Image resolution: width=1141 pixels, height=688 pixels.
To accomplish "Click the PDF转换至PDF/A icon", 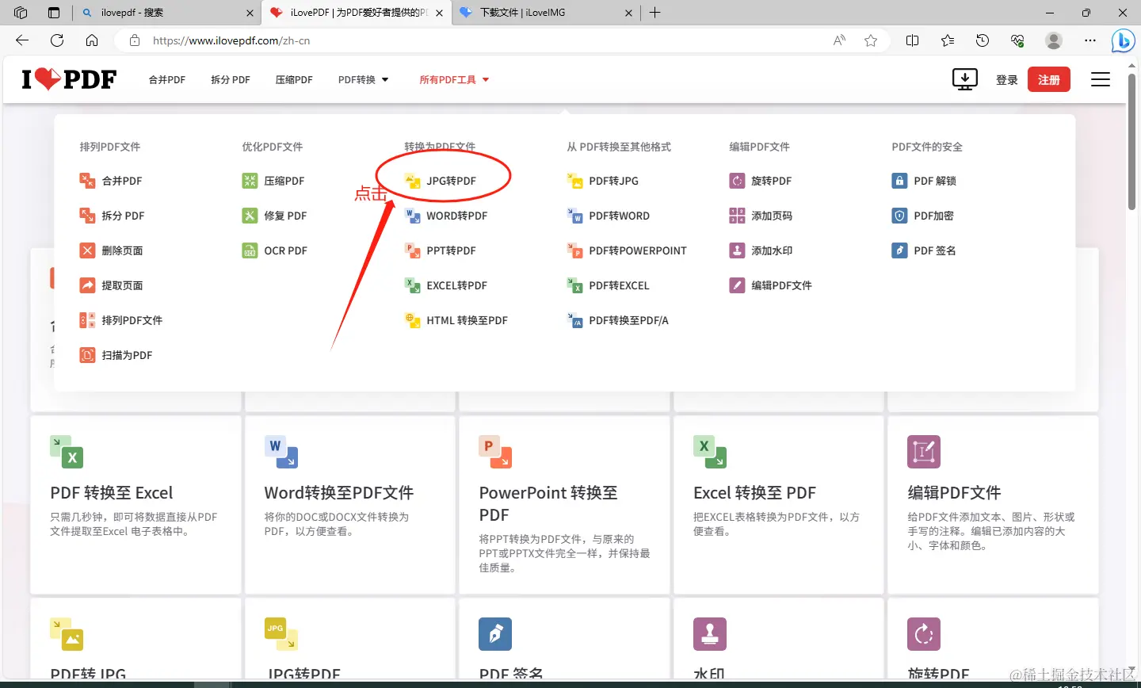I will click(574, 320).
